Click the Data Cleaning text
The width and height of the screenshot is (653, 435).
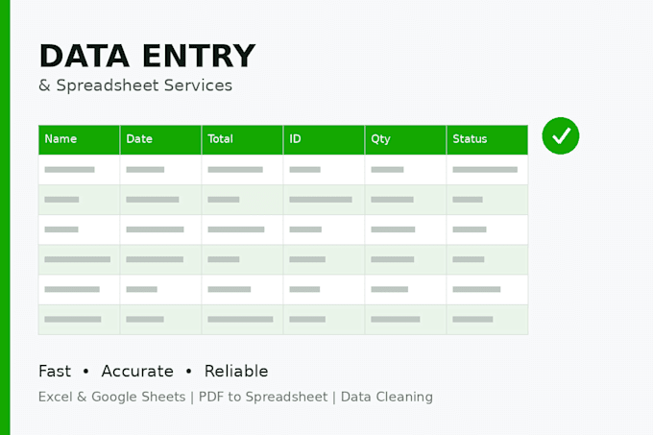pyautogui.click(x=387, y=397)
